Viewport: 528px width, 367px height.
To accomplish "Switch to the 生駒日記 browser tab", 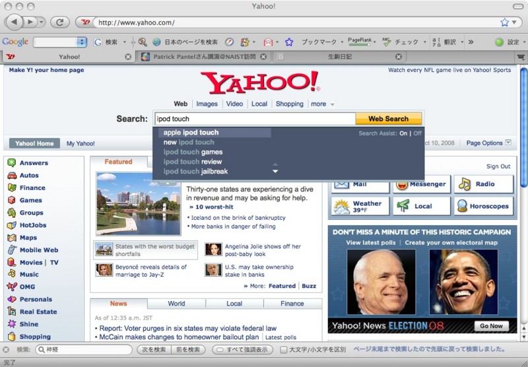I will [339, 57].
